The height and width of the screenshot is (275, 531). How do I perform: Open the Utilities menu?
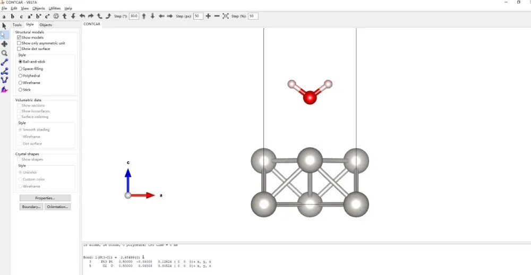tap(55, 8)
